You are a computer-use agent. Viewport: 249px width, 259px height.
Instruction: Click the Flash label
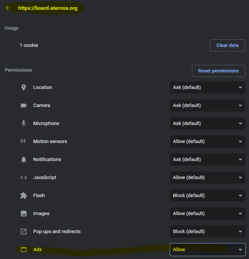pos(39,196)
